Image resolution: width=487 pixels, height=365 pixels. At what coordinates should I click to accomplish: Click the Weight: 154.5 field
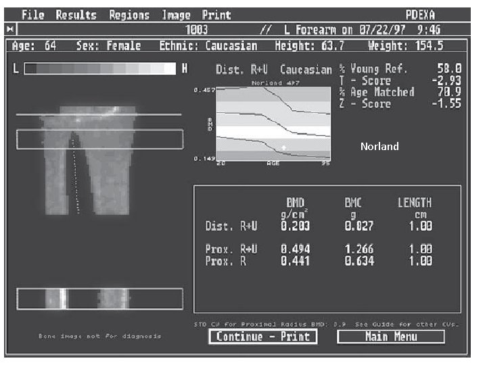pyautogui.click(x=406, y=46)
